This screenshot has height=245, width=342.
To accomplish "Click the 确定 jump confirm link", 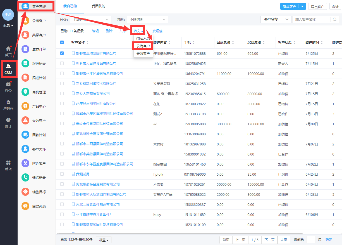I will 329,240.
